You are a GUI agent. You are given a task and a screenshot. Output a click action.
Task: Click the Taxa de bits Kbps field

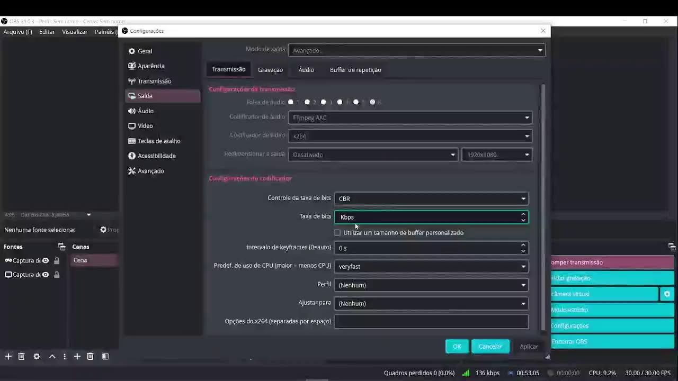[431, 217]
